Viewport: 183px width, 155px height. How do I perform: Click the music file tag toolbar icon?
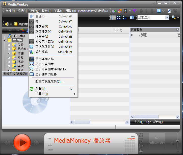tap(169, 11)
